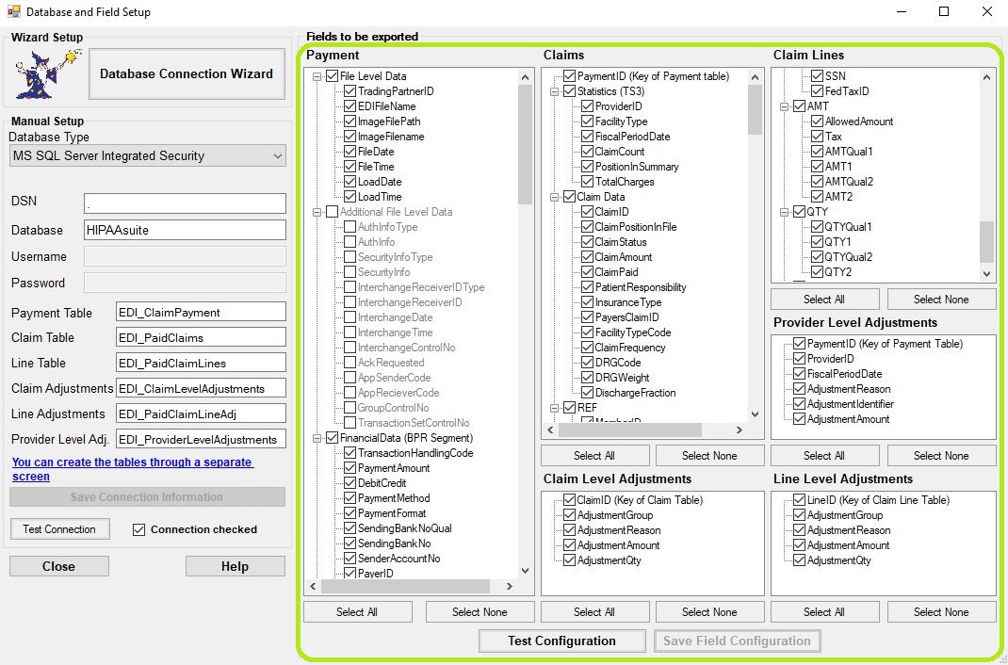The image size is (1008, 665).
Task: Click Select All under Claim Lines list
Action: pos(824,299)
